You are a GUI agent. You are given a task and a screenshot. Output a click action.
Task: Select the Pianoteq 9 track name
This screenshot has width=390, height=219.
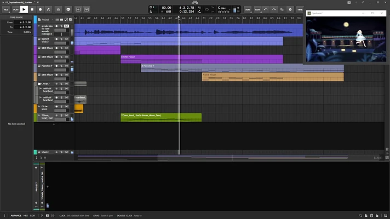point(47,66)
